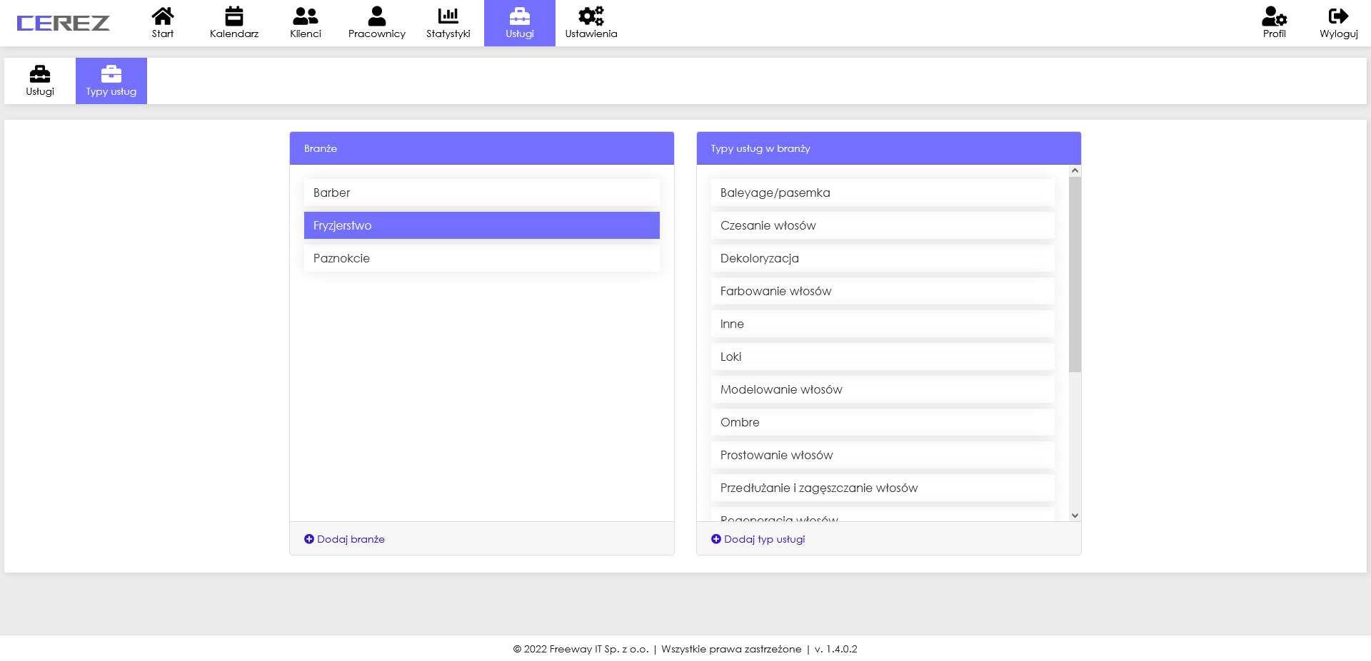Click Dodaj typ usługi link
Image resolution: width=1371 pixels, height=661 pixels.
(x=758, y=539)
